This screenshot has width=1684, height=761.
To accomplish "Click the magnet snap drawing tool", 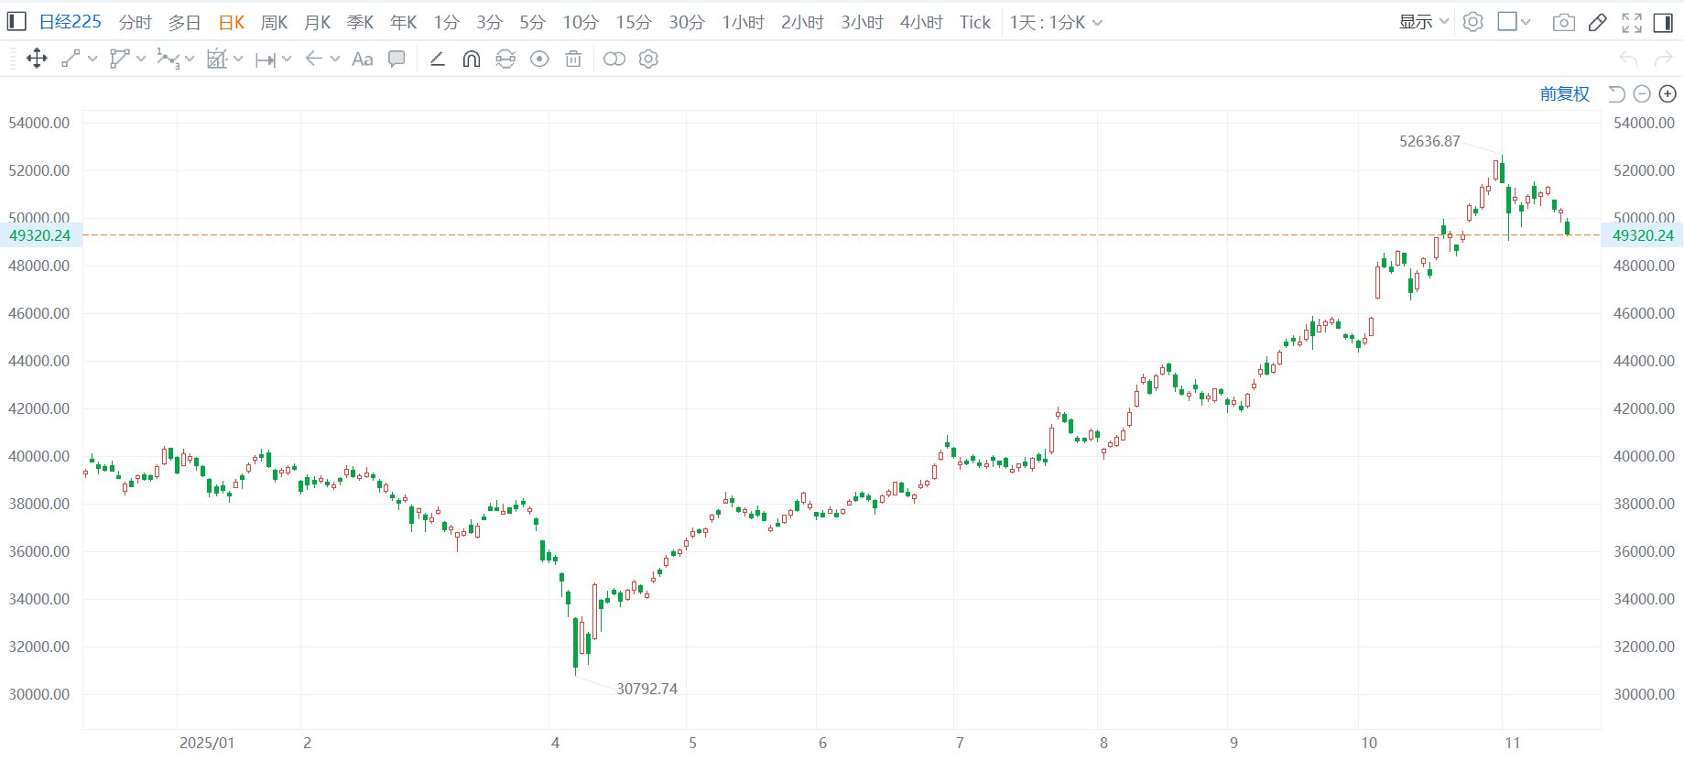I will point(472,60).
